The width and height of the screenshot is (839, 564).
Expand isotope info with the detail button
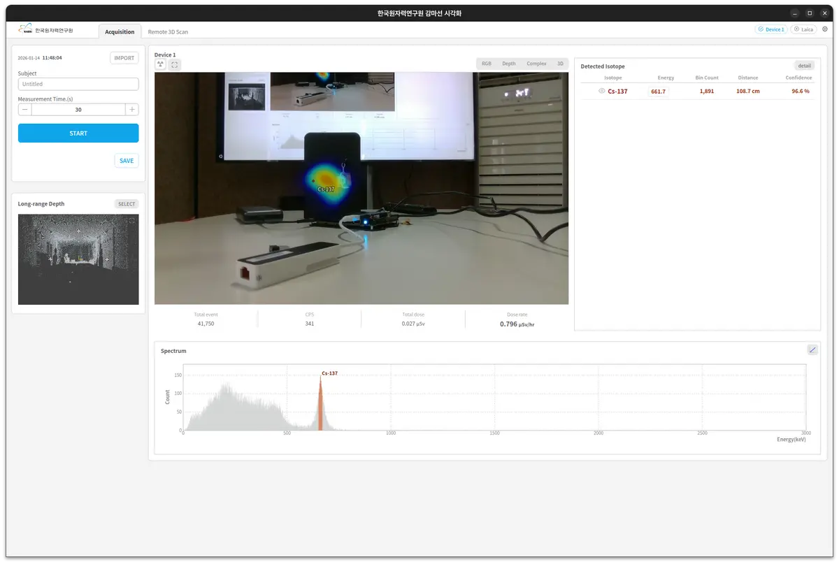point(805,66)
